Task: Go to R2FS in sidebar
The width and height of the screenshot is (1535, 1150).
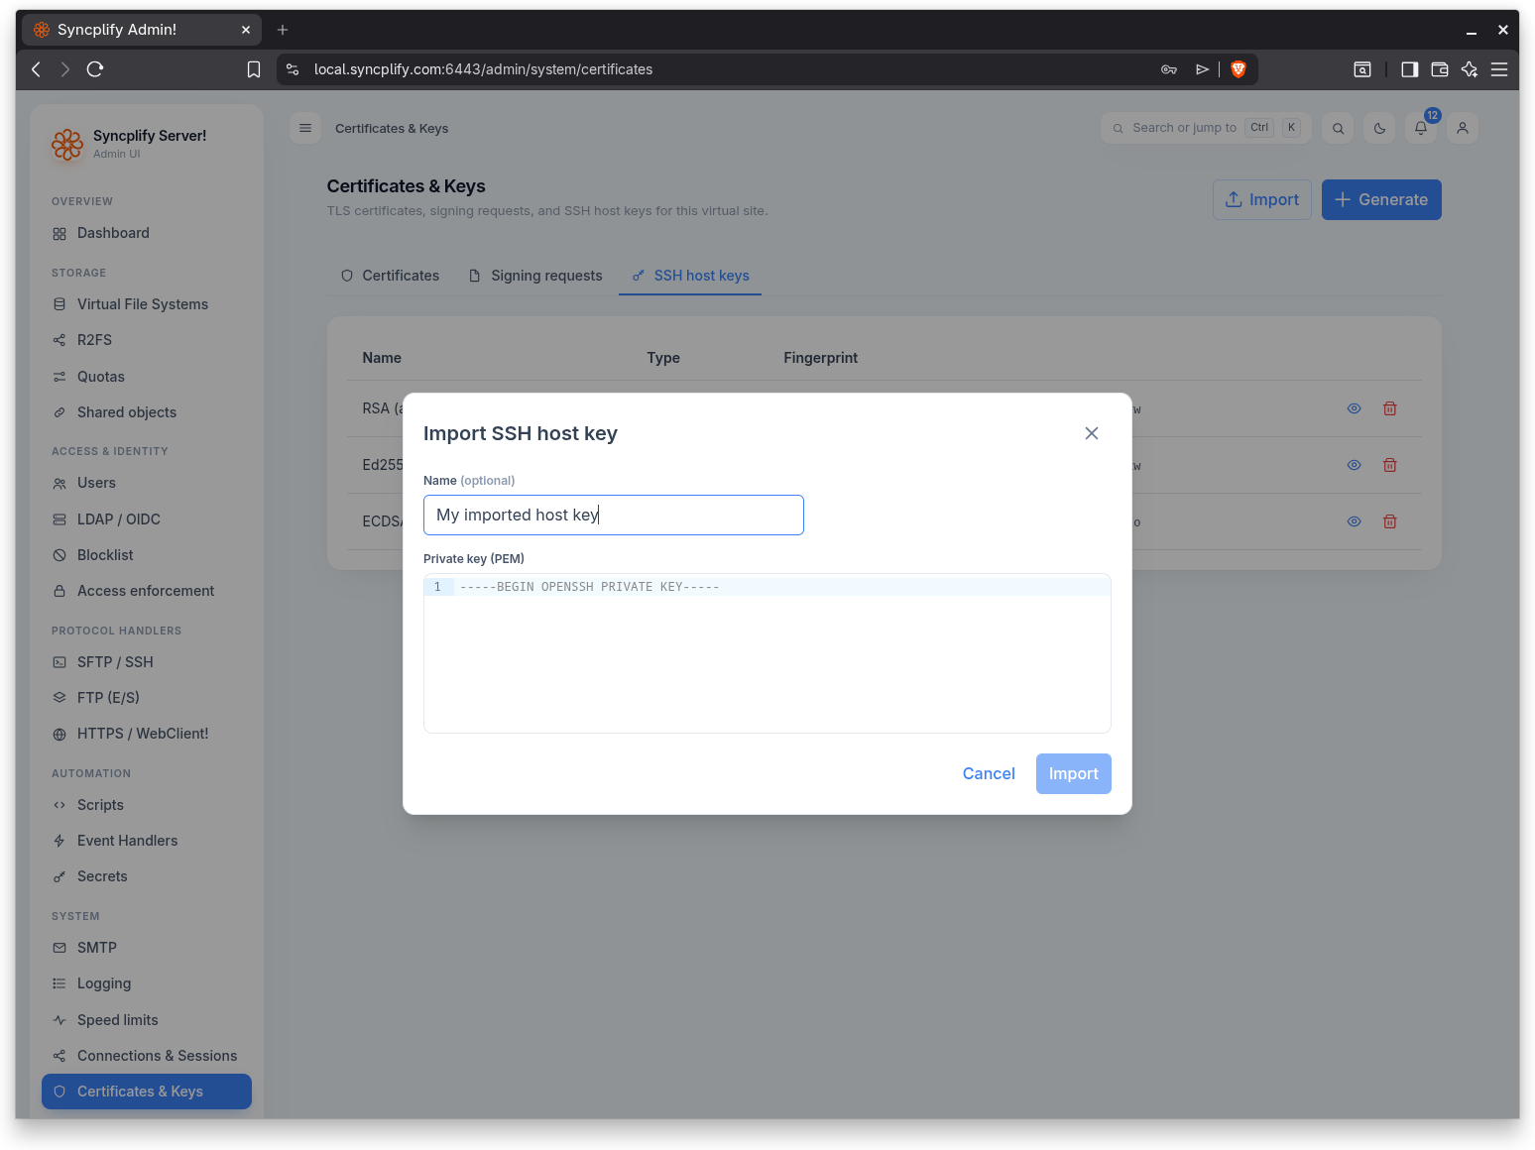Action: point(147,340)
